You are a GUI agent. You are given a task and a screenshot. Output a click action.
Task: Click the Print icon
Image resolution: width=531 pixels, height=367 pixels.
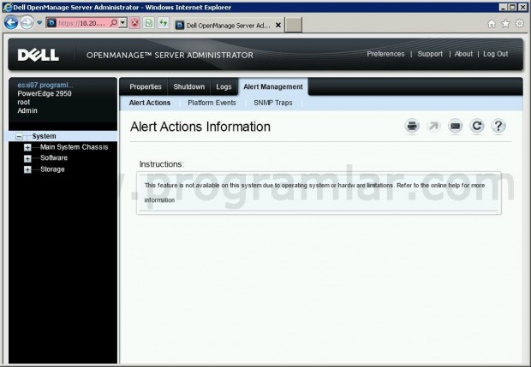(412, 127)
